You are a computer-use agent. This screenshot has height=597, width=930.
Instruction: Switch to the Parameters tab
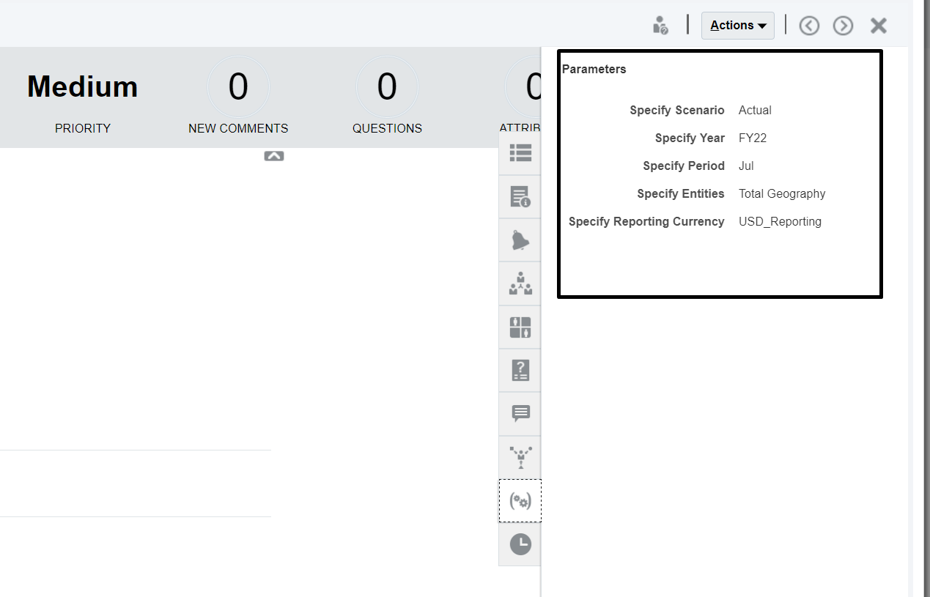[x=520, y=500]
